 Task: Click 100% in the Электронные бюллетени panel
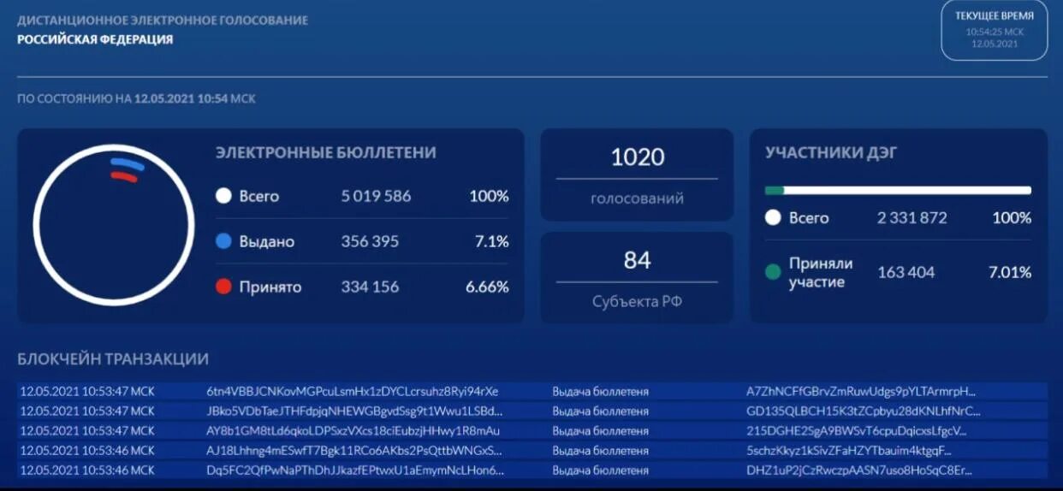[489, 196]
